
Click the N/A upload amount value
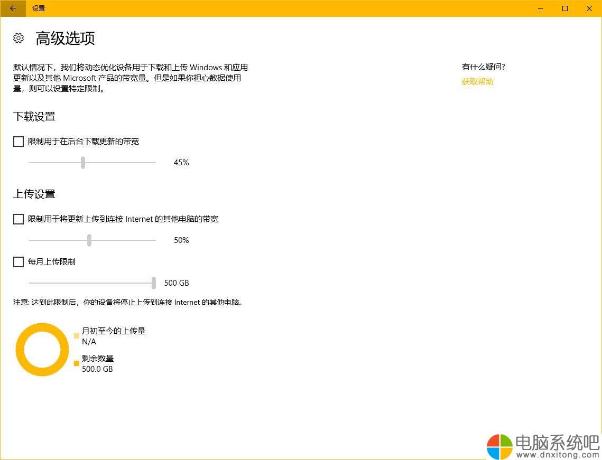pyautogui.click(x=89, y=342)
